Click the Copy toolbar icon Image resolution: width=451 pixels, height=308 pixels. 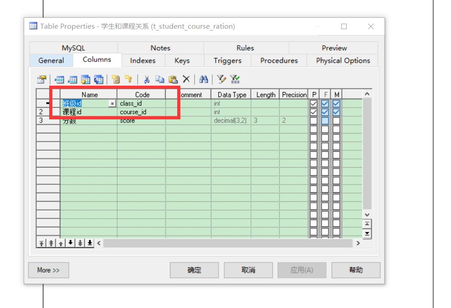click(159, 79)
